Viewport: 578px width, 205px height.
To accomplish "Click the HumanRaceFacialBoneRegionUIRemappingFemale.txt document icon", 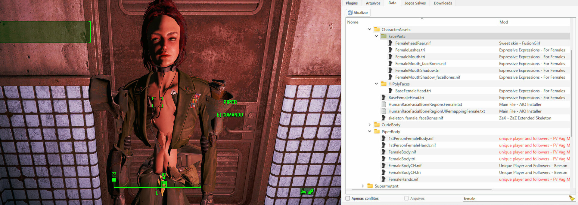I will pyautogui.click(x=384, y=111).
